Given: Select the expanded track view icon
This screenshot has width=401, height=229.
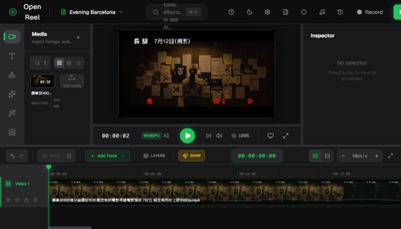Looking at the screenshot, I should point(315,156).
